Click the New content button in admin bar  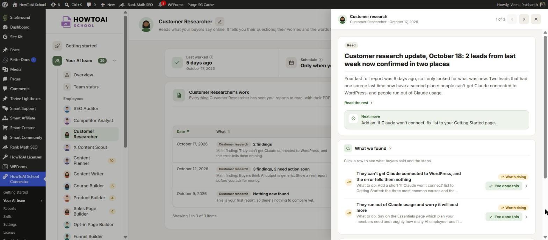click(x=108, y=5)
